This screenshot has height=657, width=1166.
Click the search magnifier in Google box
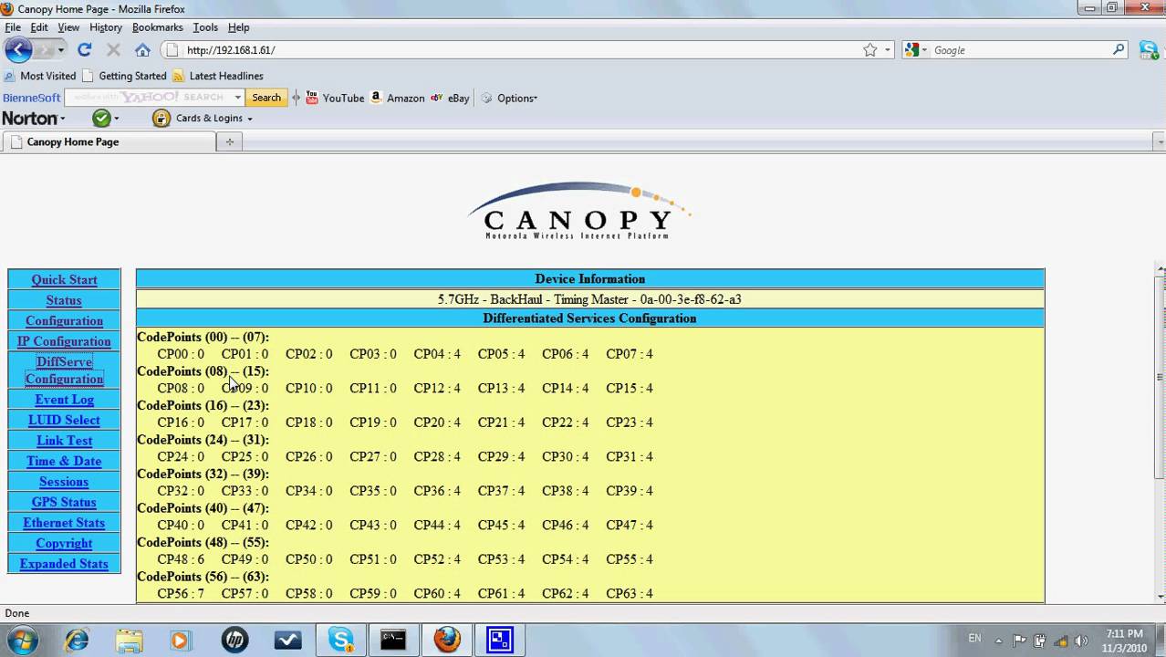(x=1119, y=50)
